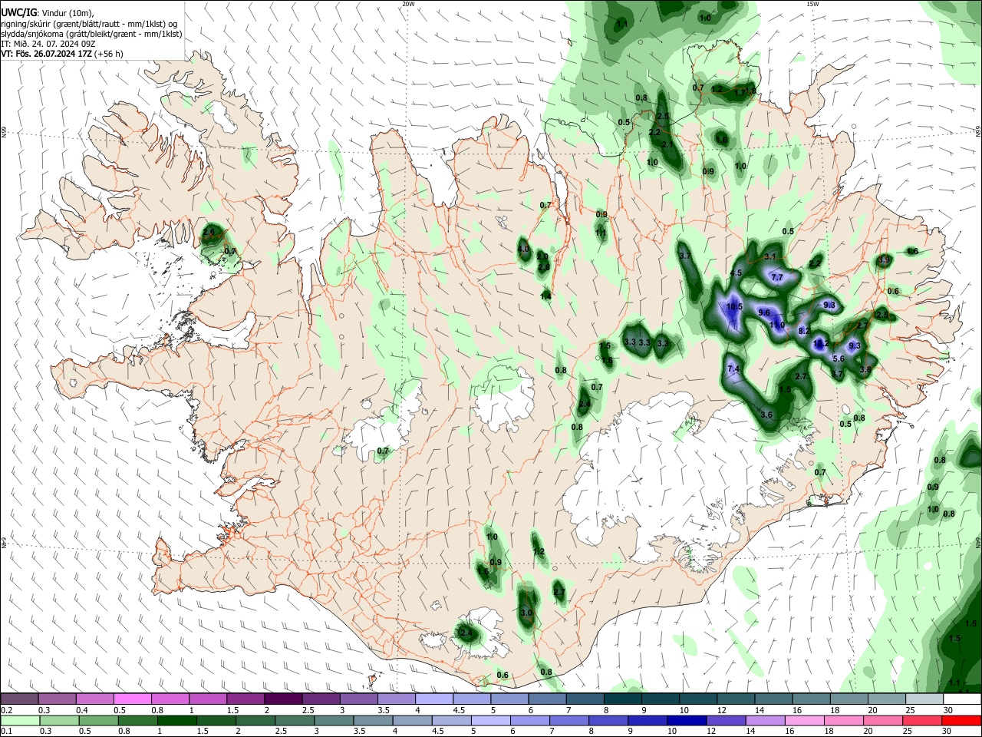Click the 3.0 value in the south

point(526,613)
